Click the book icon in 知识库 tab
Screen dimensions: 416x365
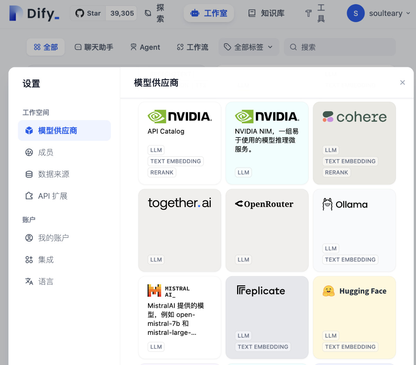pos(252,13)
